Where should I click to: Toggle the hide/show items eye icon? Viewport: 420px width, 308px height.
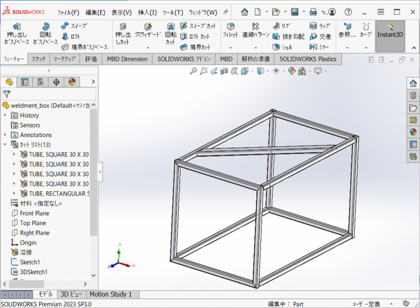276,71
